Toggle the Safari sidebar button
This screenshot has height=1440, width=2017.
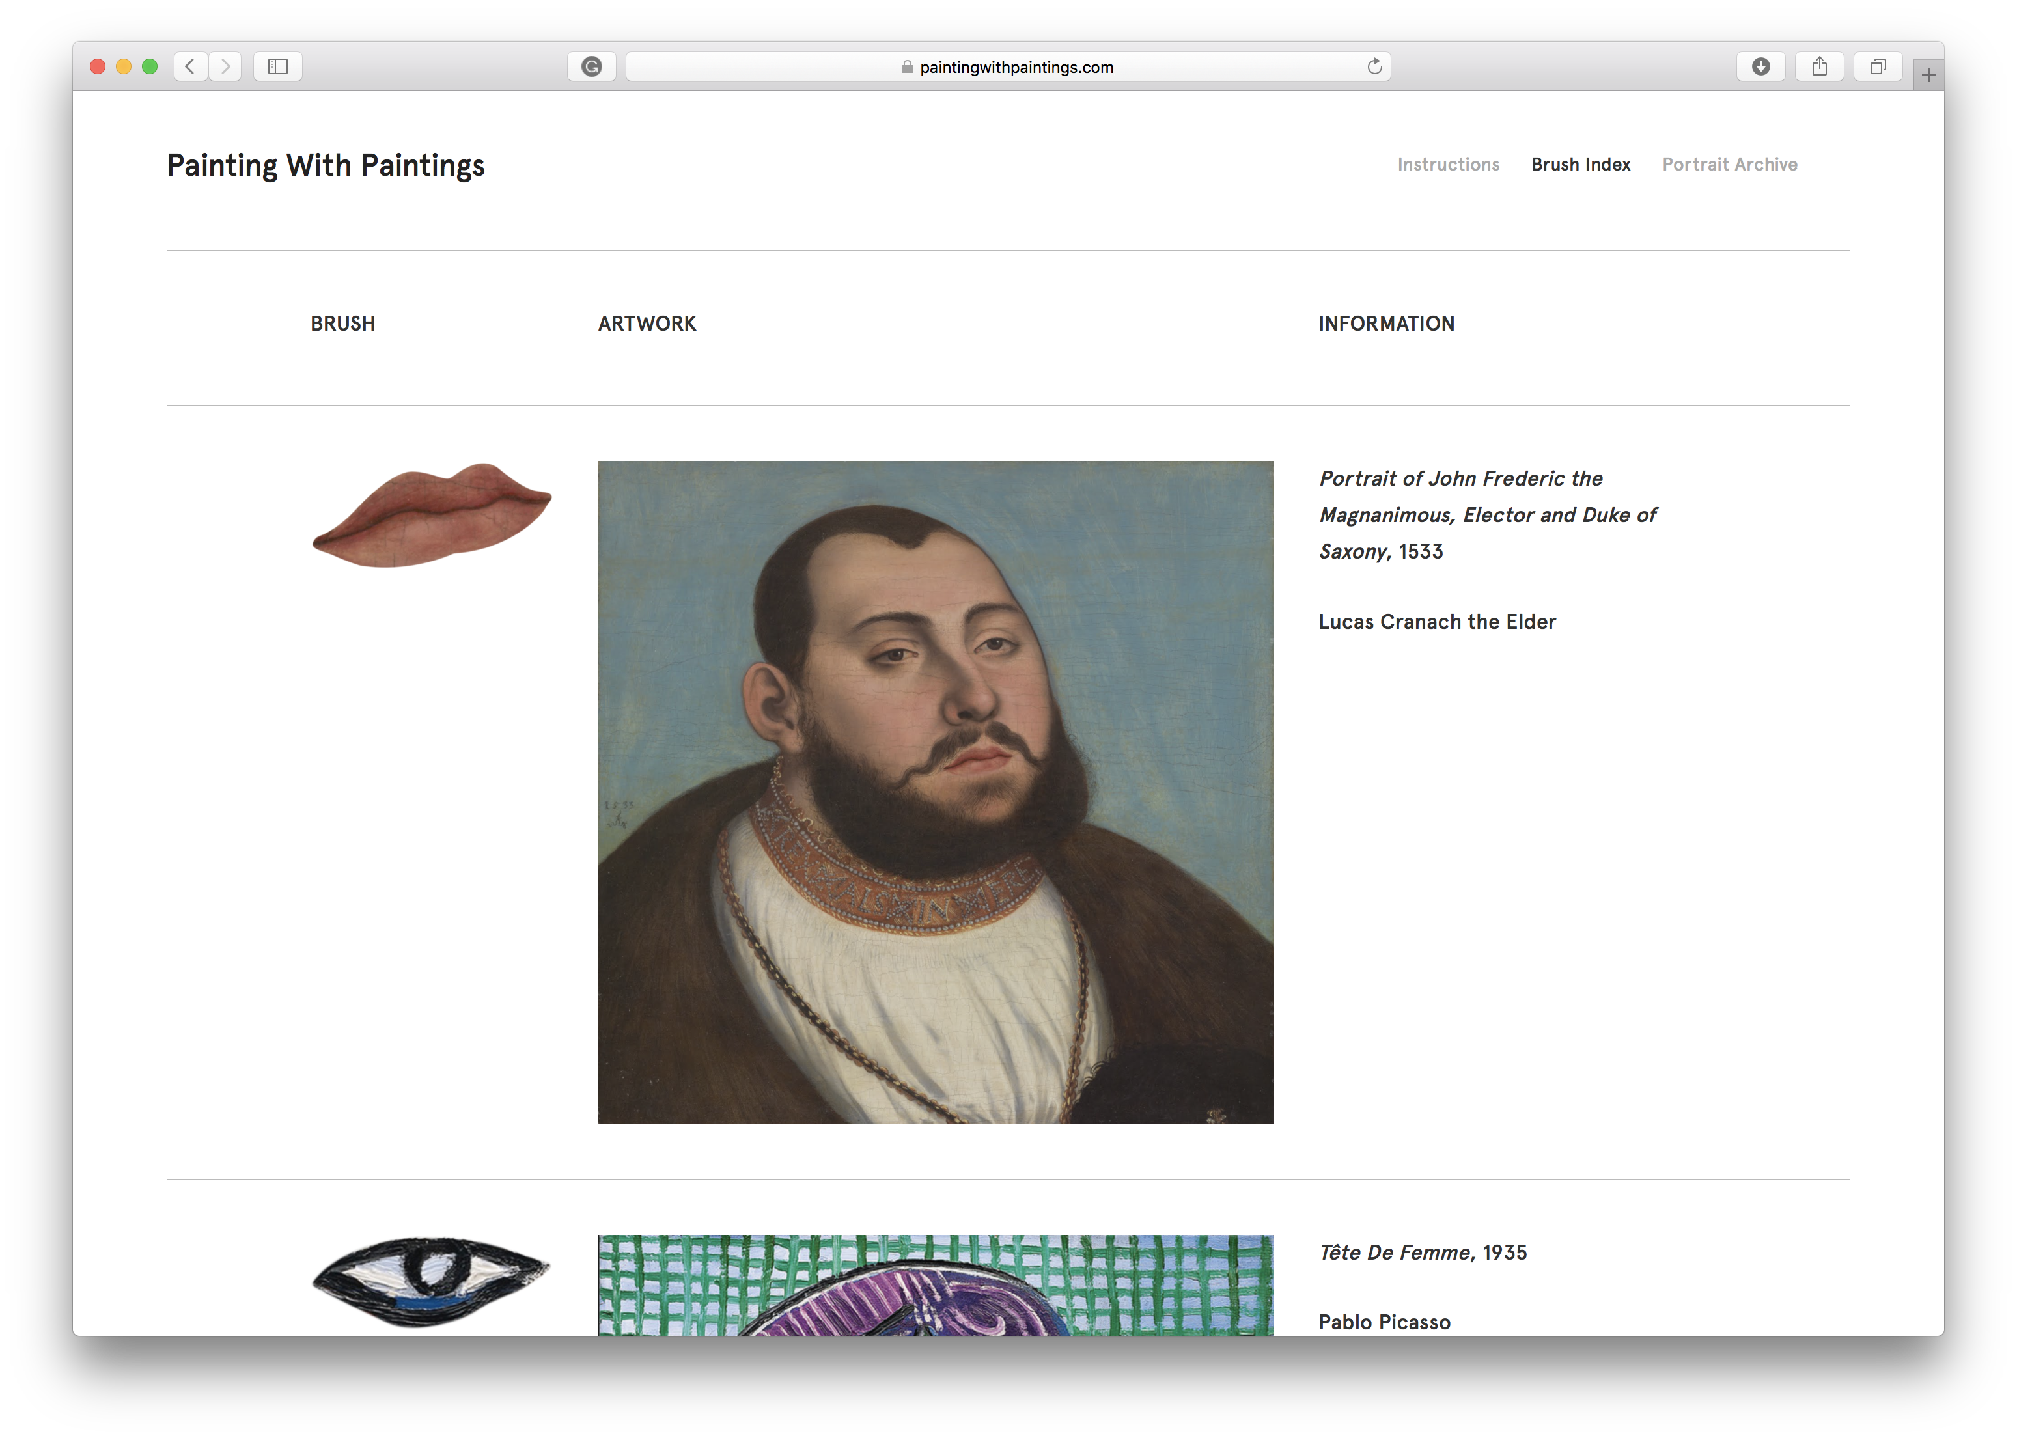[x=277, y=66]
